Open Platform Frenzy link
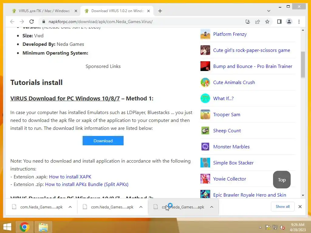Screen dimensions: 311x233 coord(230,34)
